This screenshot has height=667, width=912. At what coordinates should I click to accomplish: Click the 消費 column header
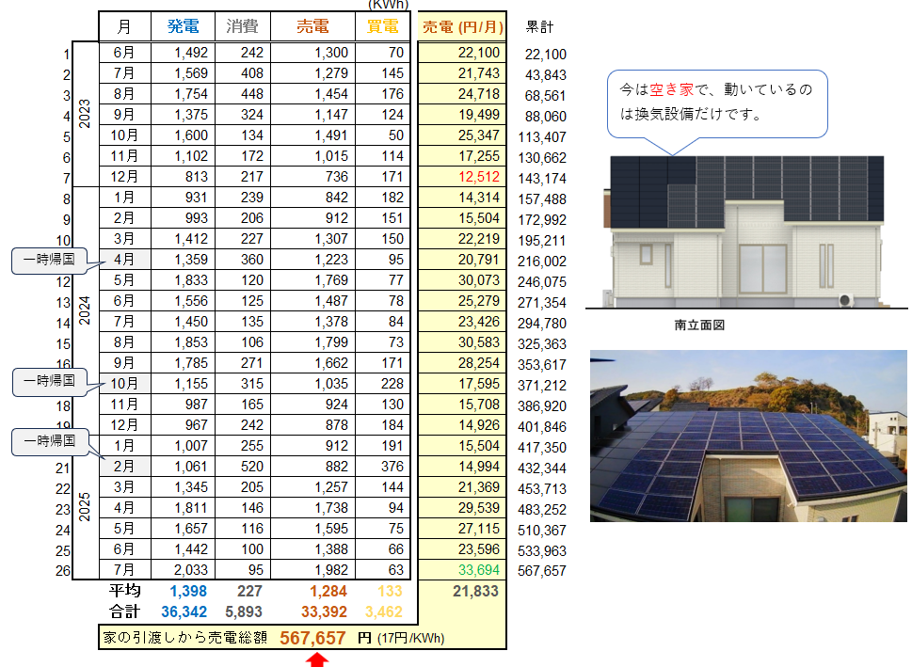(x=243, y=26)
